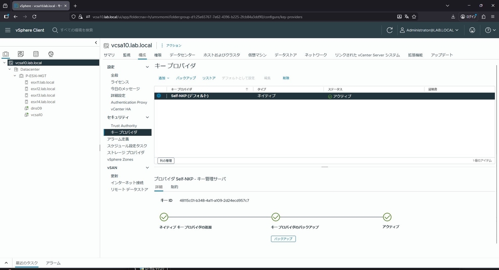Image resolution: width=499 pixels, height=270 pixels.
Task: Open アラーム定義 page
Action: pos(118,139)
